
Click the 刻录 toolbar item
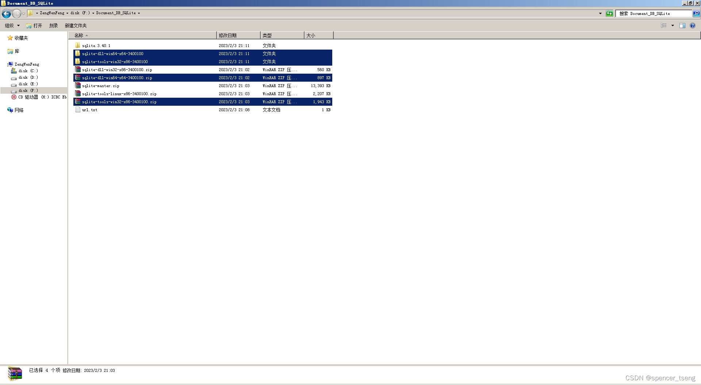[53, 26]
